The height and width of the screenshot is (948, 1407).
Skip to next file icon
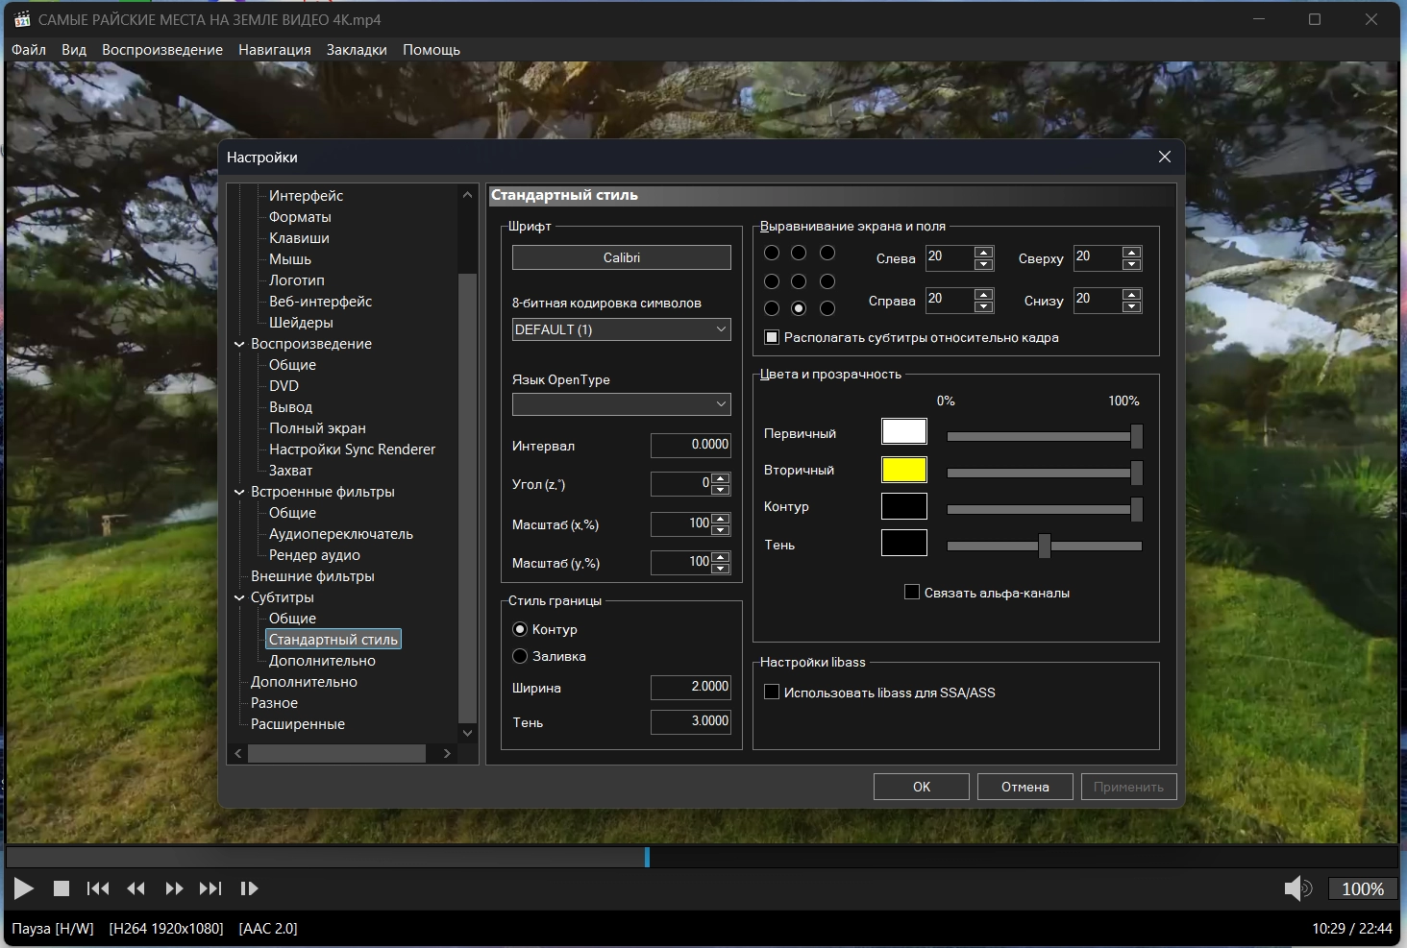point(210,888)
